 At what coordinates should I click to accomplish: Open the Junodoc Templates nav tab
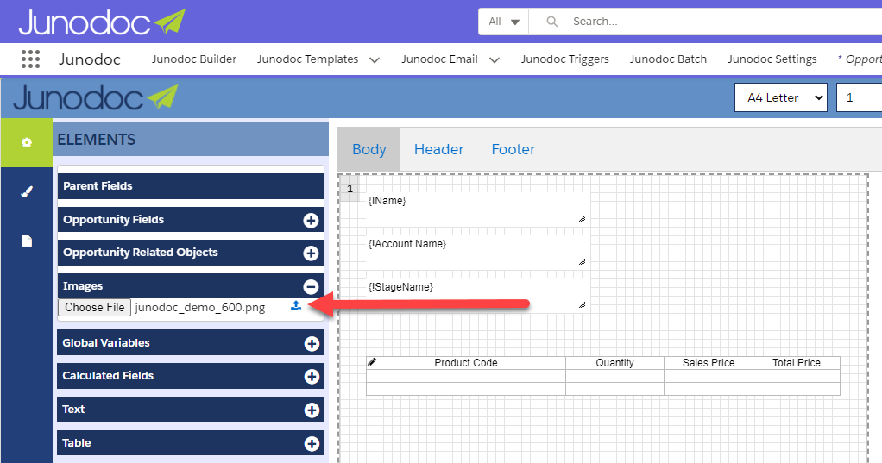tap(308, 59)
